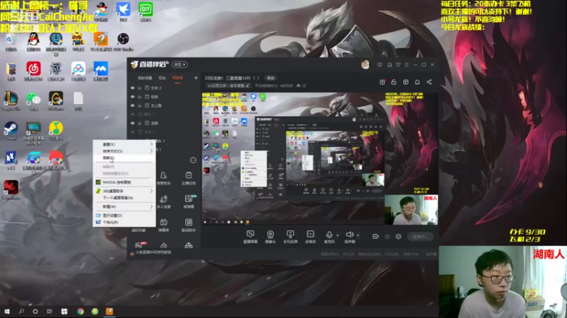Open the 直播屏幕 screen capture source
567x318 pixels.
(250, 237)
